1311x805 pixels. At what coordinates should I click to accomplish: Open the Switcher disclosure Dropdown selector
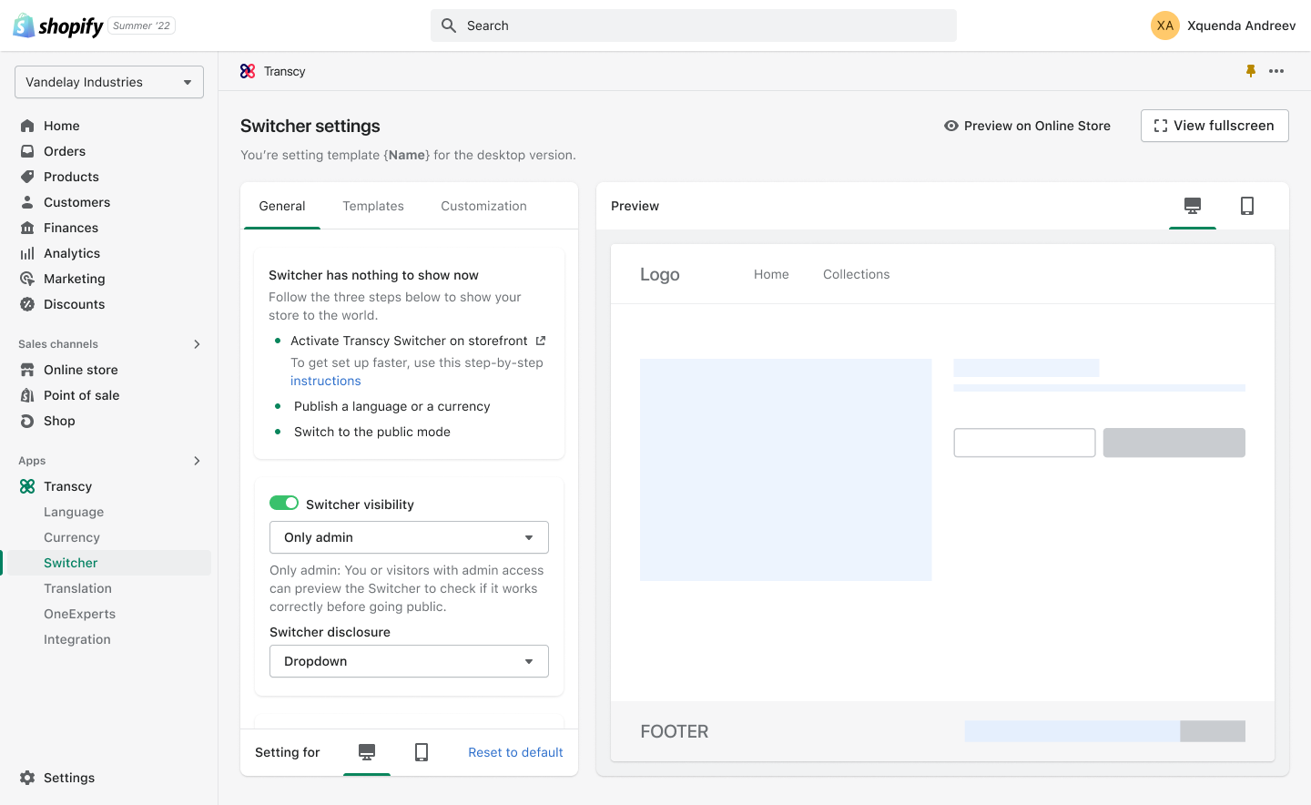(409, 661)
